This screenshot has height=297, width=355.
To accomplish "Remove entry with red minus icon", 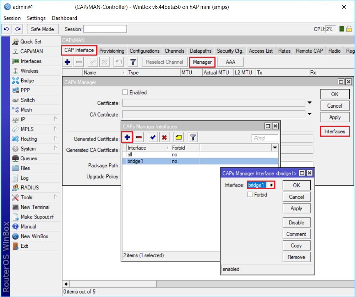I will pyautogui.click(x=139, y=137).
